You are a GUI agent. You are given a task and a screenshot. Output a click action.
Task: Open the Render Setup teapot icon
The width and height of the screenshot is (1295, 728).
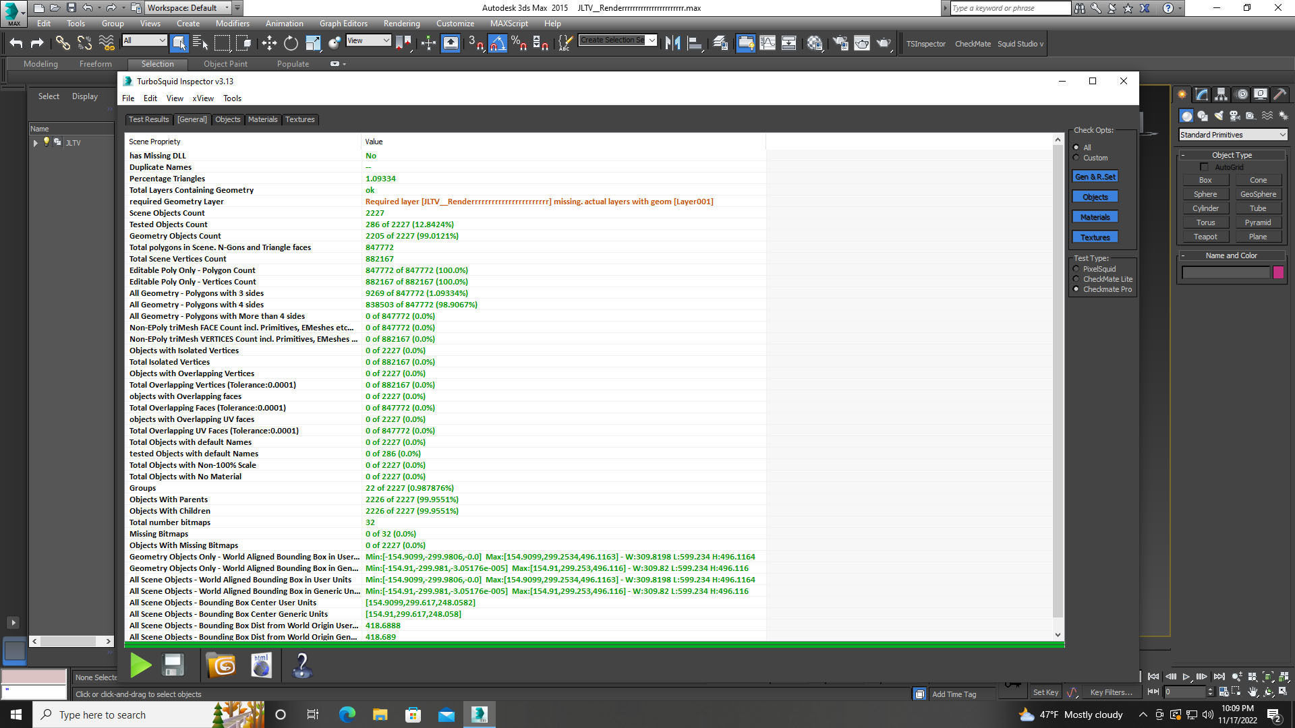click(x=840, y=43)
